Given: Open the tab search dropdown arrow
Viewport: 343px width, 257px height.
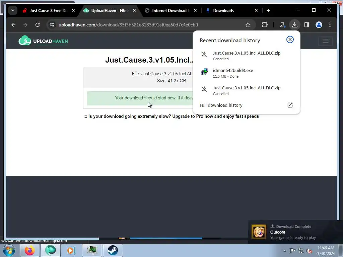Looking at the screenshot, I should [13, 10].
